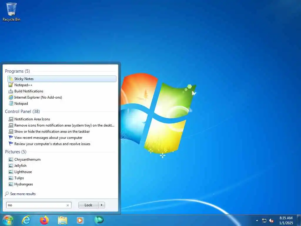The image size is (301, 226).
Task: Open Windows Explorer from the taskbar
Action: click(63, 220)
